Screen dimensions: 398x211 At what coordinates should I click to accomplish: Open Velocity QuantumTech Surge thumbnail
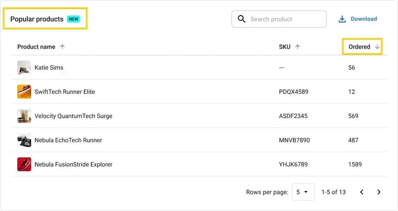(x=24, y=116)
